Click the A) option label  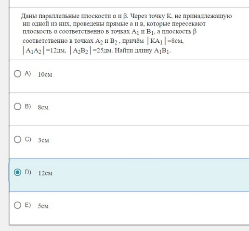pos(28,74)
